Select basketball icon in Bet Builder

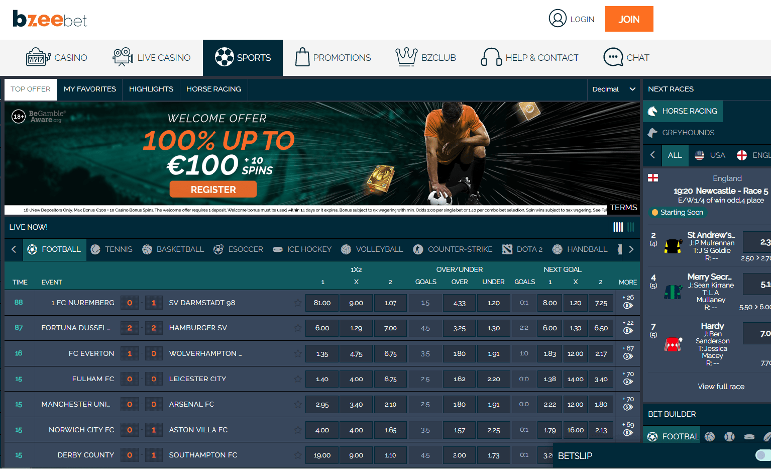pos(710,436)
